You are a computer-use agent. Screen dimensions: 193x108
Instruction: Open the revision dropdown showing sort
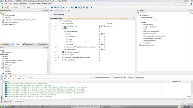pyautogui.click(x=36, y=7)
